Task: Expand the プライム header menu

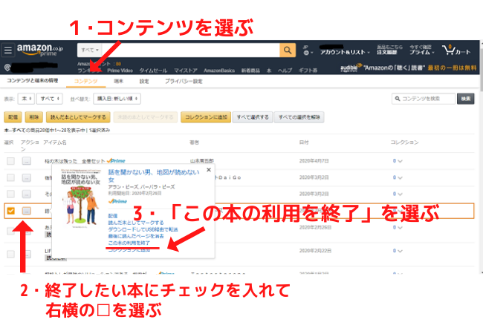Action: click(422, 50)
